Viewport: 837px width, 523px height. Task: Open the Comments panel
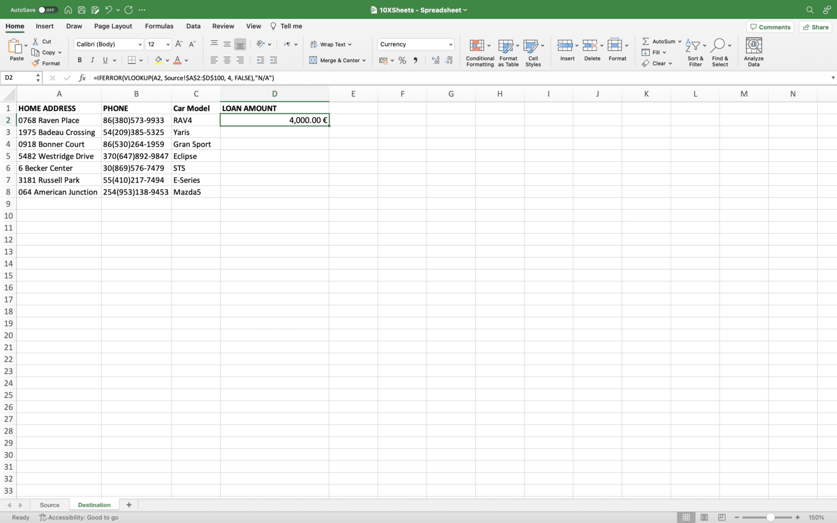tap(770, 27)
